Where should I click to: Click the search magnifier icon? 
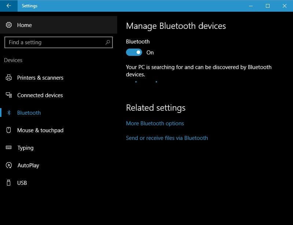click(x=108, y=42)
